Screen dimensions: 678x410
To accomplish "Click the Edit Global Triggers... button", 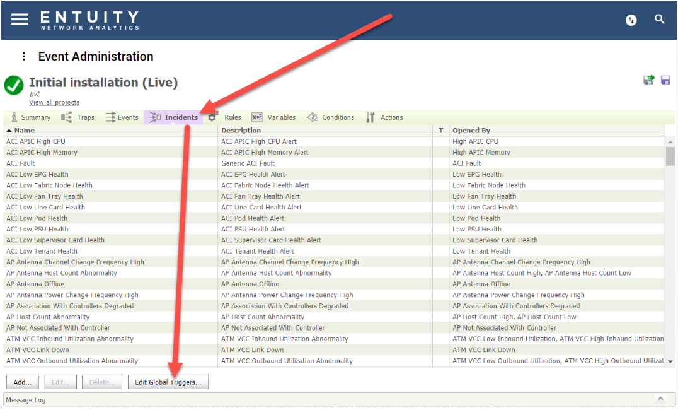I will coord(168,382).
